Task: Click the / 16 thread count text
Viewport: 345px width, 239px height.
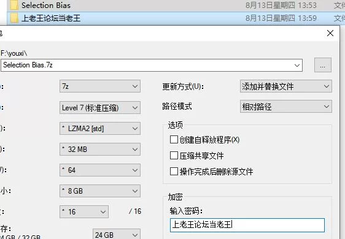Action: pyautogui.click(x=135, y=211)
